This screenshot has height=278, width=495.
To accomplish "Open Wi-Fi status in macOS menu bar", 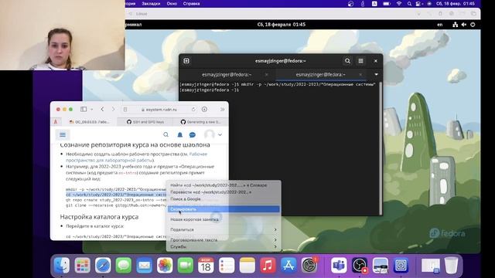I will pyautogui.click(x=399, y=4).
